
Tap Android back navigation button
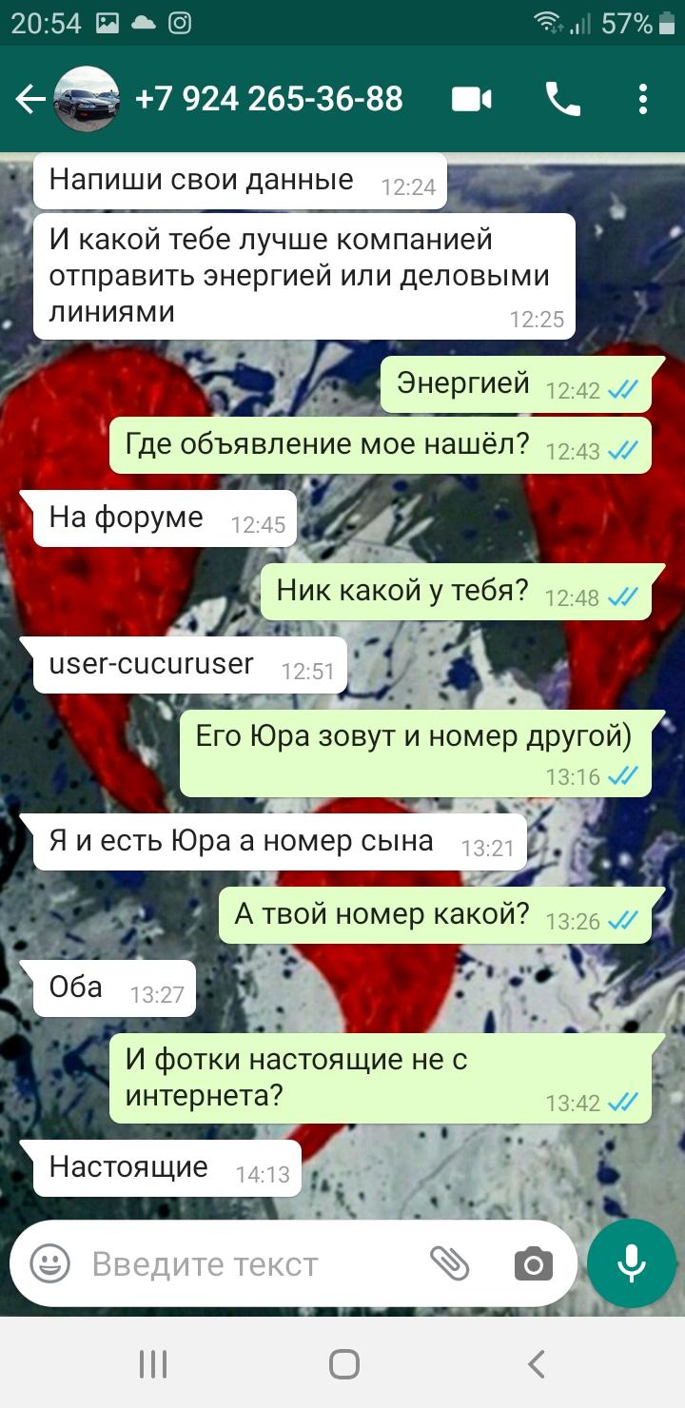pyautogui.click(x=536, y=1364)
